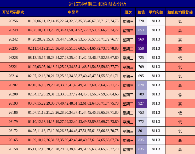Click winning numbers starting 02,10,16,18

coord(73,85)
